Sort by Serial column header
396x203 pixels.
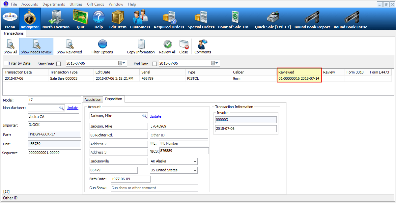162,72
